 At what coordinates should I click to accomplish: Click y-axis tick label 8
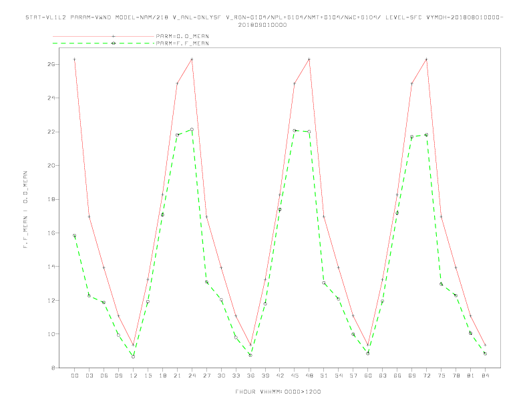tap(53, 368)
